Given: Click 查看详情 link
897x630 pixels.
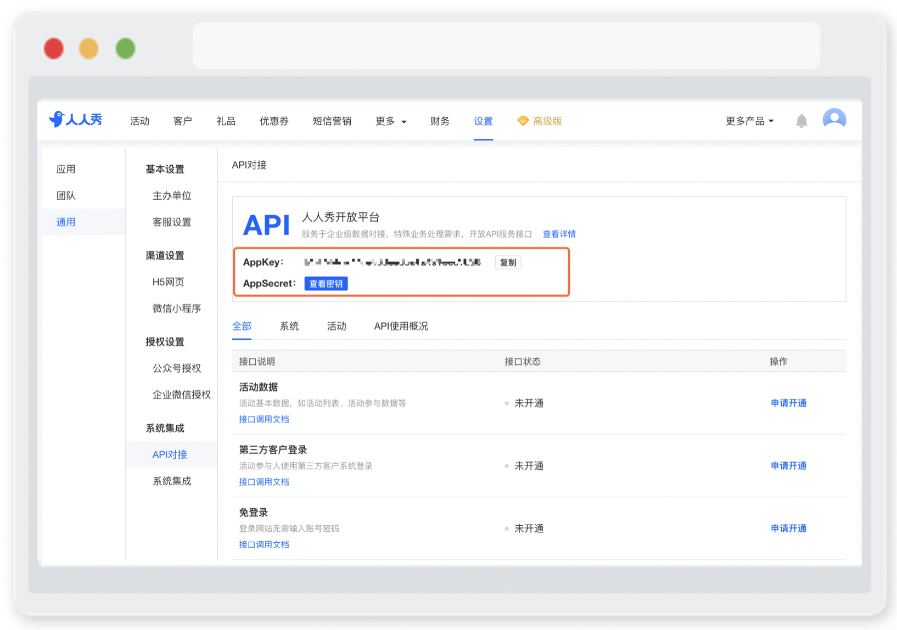Looking at the screenshot, I should point(559,234).
